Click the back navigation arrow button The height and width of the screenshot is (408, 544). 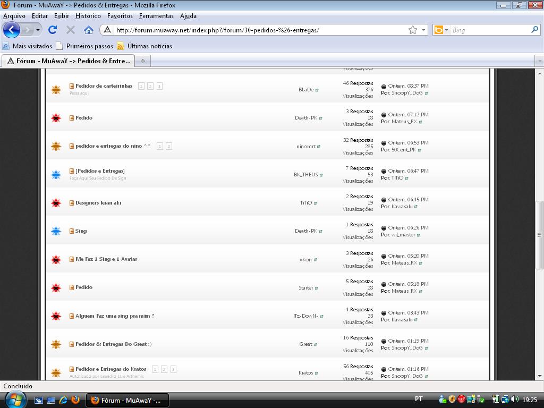point(12,30)
